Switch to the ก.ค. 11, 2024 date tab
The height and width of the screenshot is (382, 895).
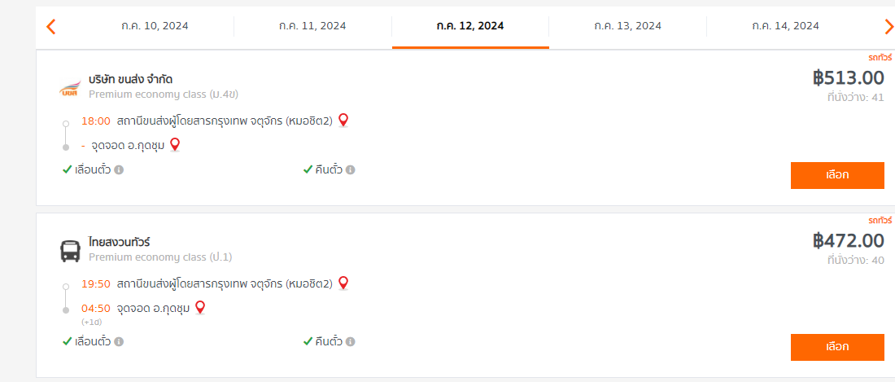(312, 26)
